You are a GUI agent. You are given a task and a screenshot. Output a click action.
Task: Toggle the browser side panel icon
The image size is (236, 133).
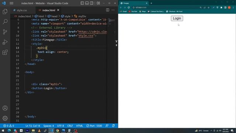point(225,7)
